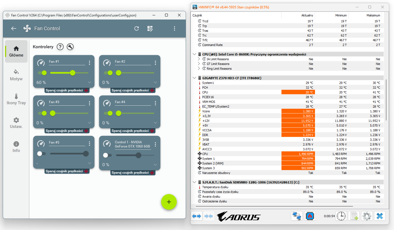The width and height of the screenshot is (394, 230).
Task: Expand the Fan #2 card details chevron
Action: click(x=156, y=83)
